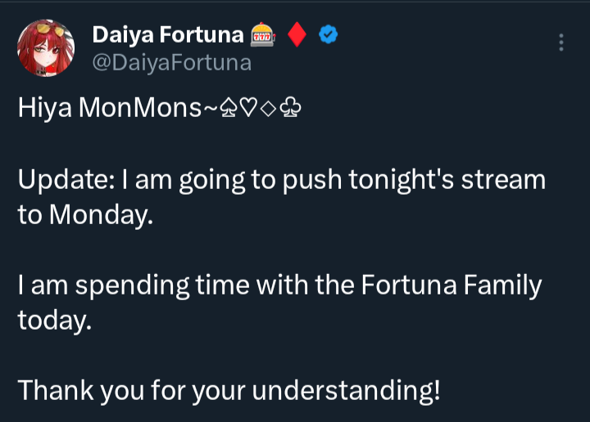Viewport: 590px width, 422px height.
Task: Click the Daiya Fortuna display name
Action: click(168, 34)
